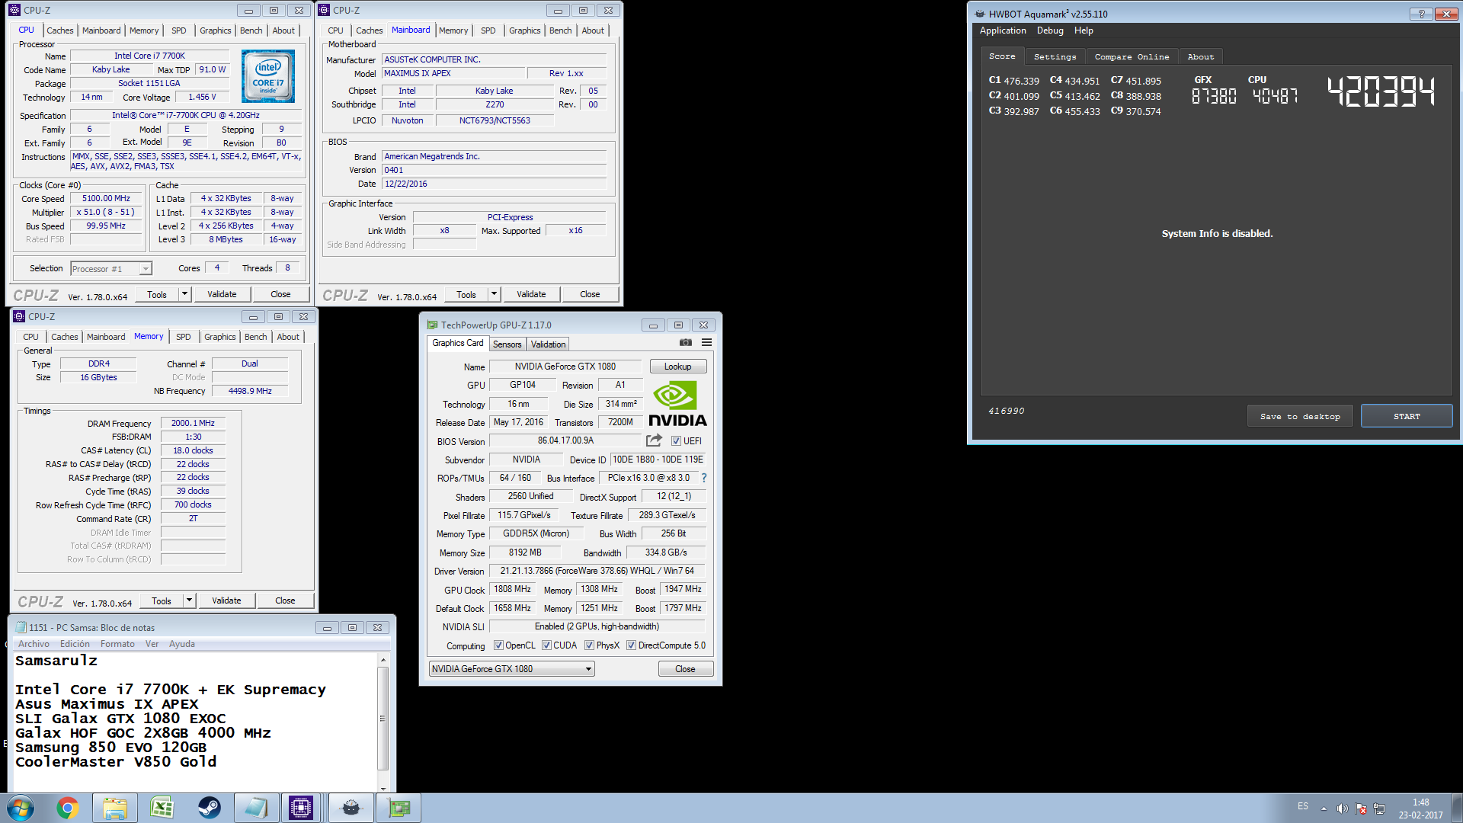The height and width of the screenshot is (823, 1463).
Task: Open Graphics tab in CPU-Z Mainboard window
Action: (524, 30)
